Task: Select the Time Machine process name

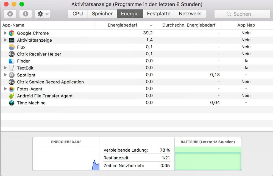Action: pyautogui.click(x=31, y=103)
